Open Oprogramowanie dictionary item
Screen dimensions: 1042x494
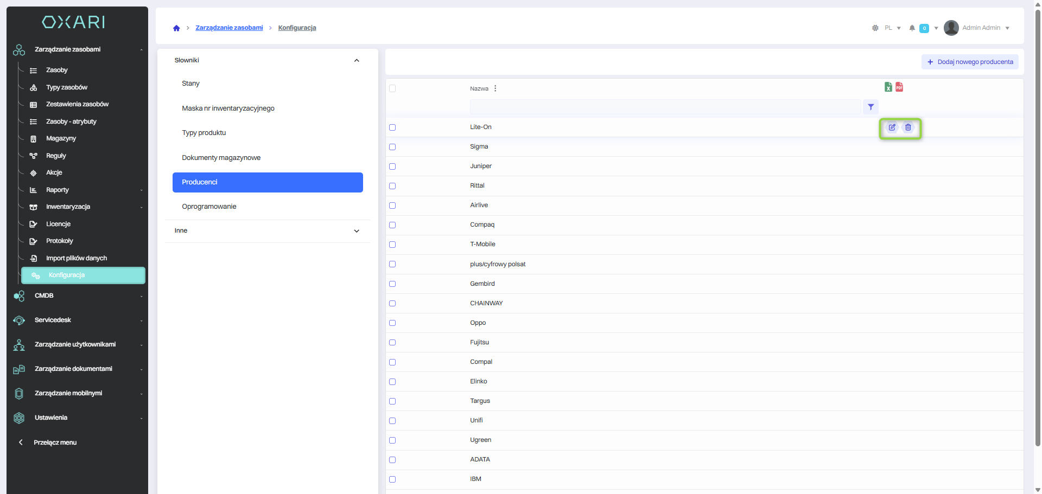[209, 207]
